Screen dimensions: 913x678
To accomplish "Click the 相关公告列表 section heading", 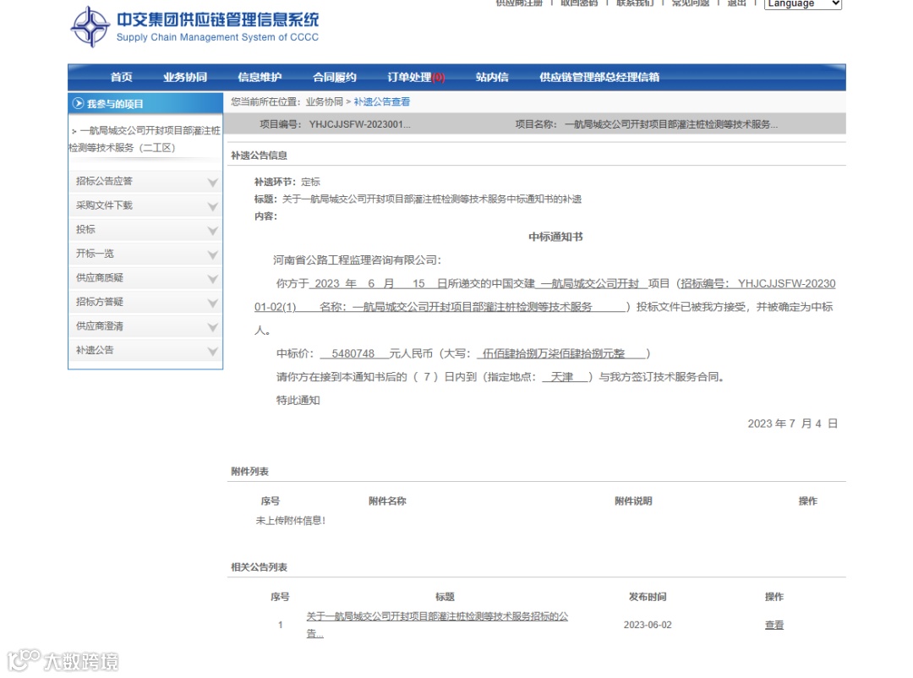I will coord(260,567).
